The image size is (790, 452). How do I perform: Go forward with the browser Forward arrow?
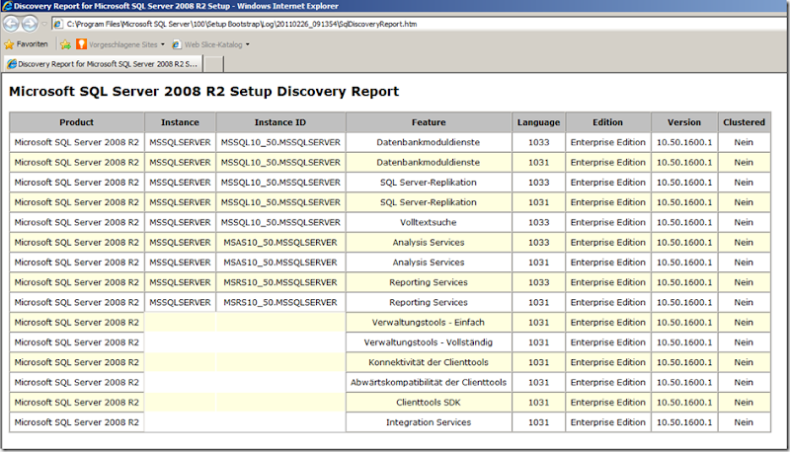tap(30, 24)
